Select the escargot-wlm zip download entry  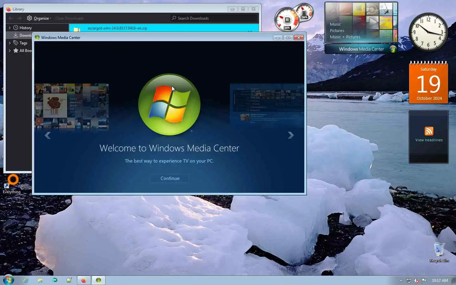[x=164, y=28]
